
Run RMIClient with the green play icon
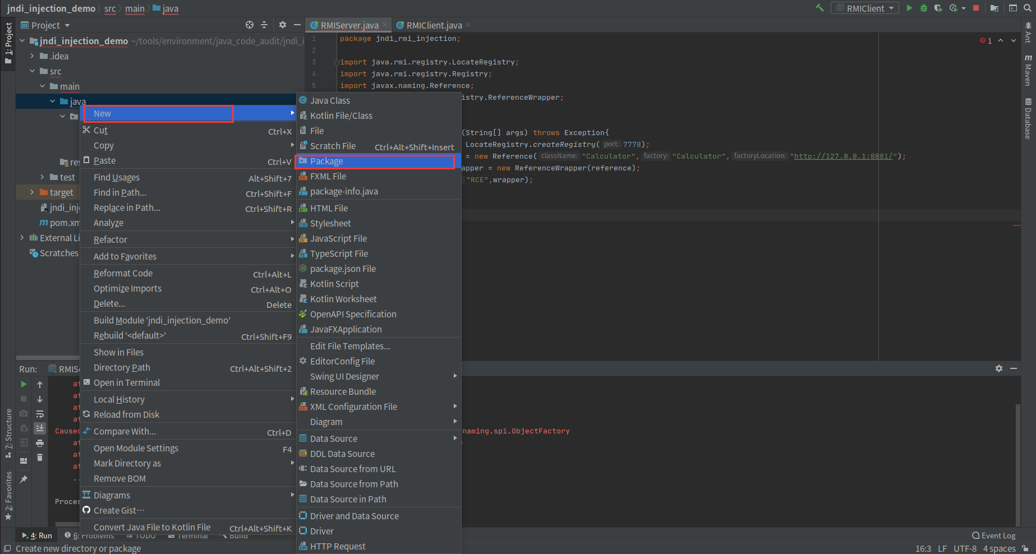909,8
